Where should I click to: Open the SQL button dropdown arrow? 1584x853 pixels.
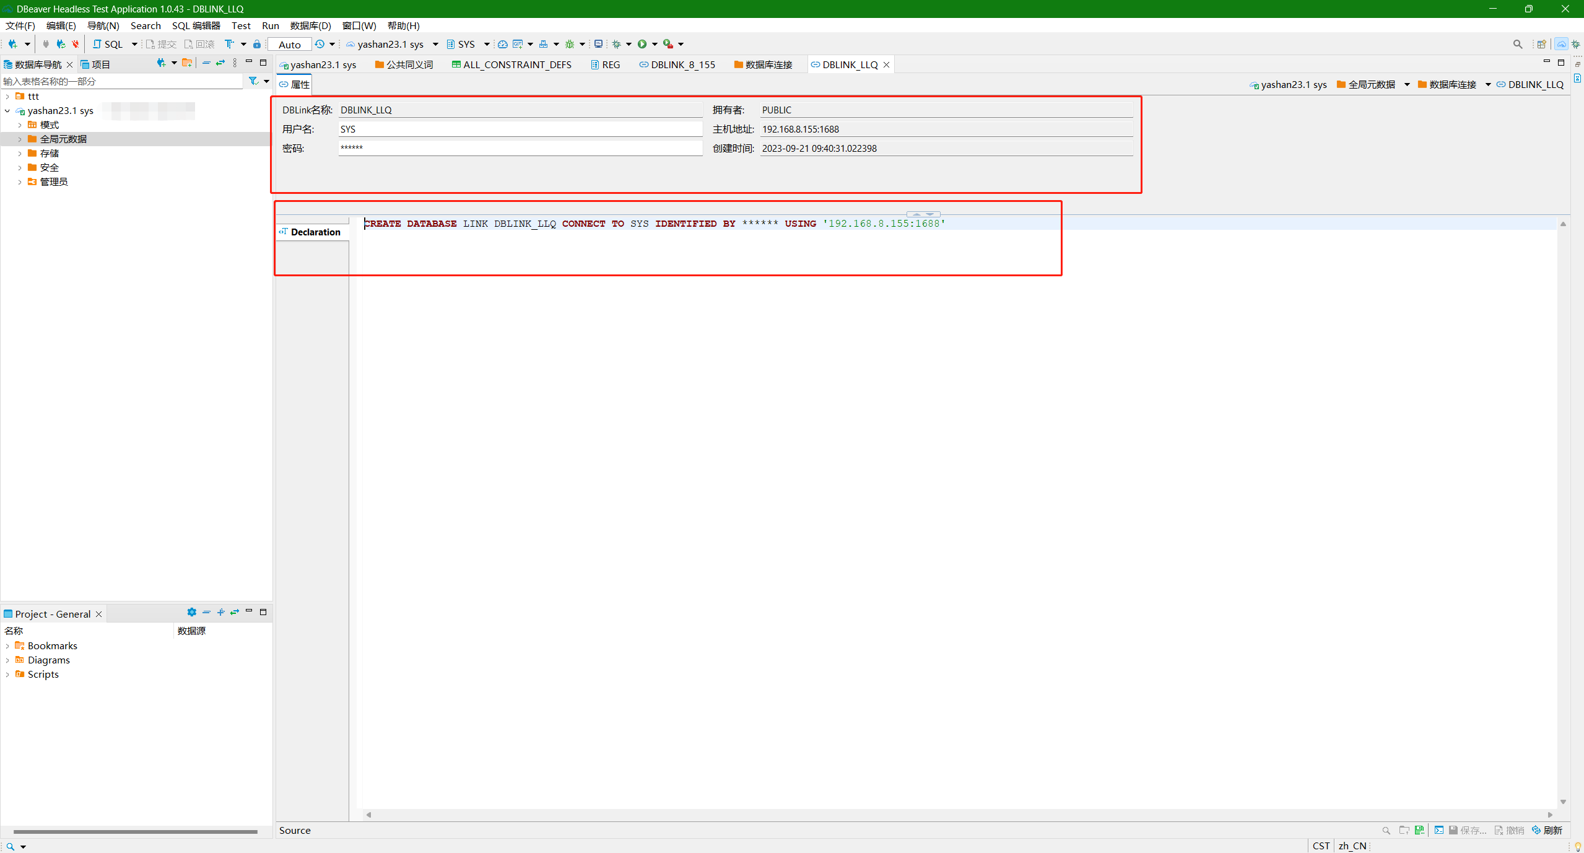pos(134,44)
